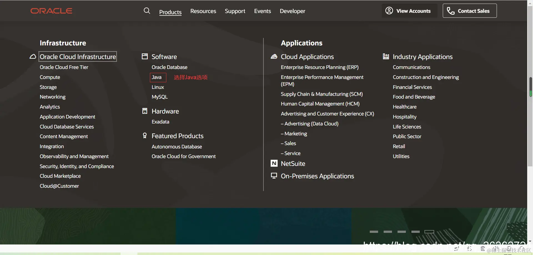This screenshot has height=255, width=533.
Task: Open the Service link under CX
Action: coord(291,153)
